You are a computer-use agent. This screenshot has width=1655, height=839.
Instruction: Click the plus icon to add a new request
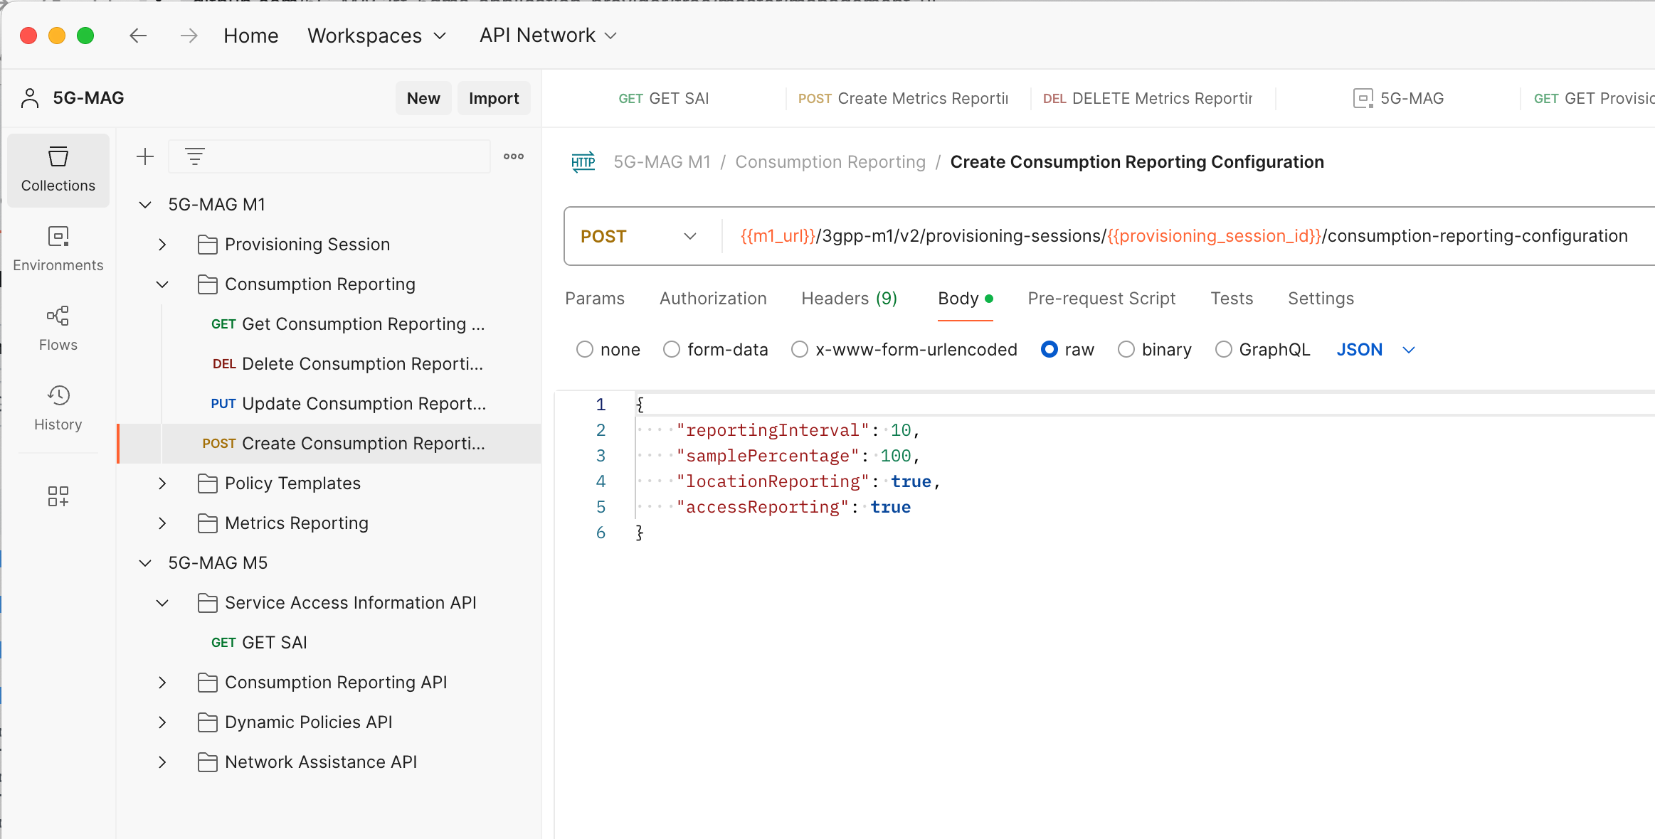[x=145, y=156]
